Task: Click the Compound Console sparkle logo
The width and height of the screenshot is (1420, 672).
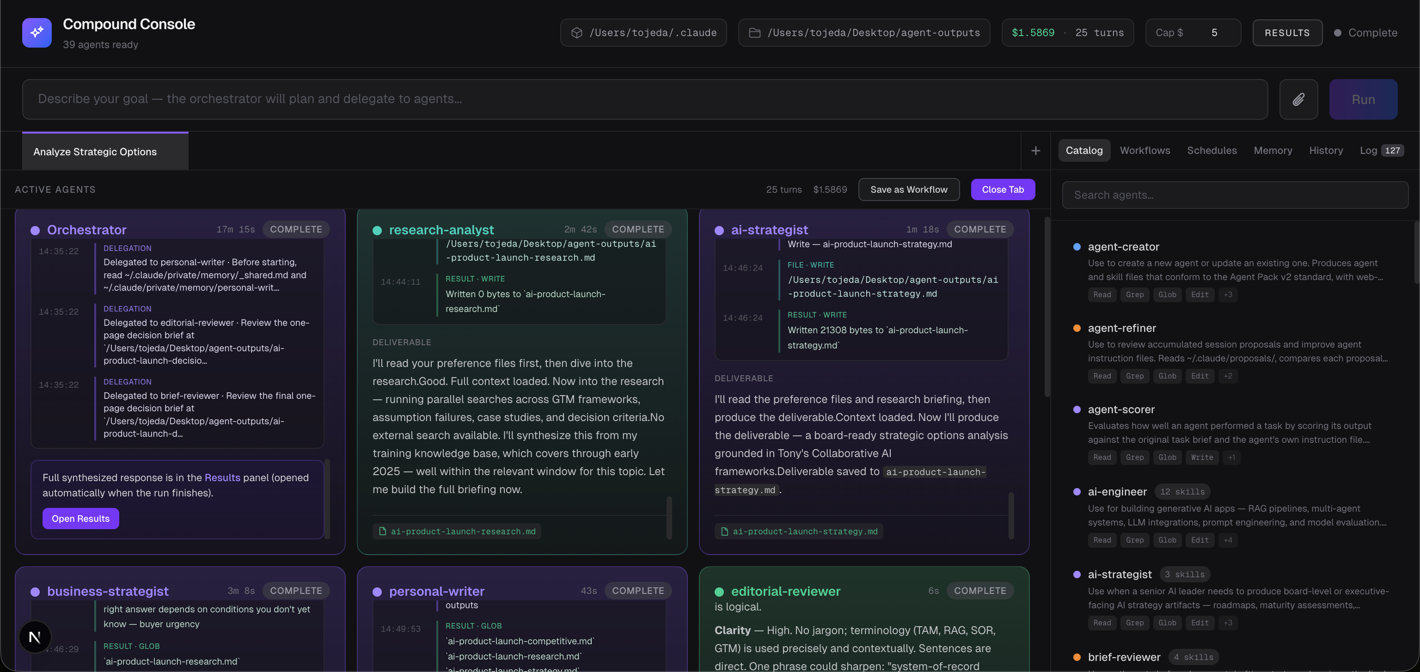Action: click(x=37, y=32)
